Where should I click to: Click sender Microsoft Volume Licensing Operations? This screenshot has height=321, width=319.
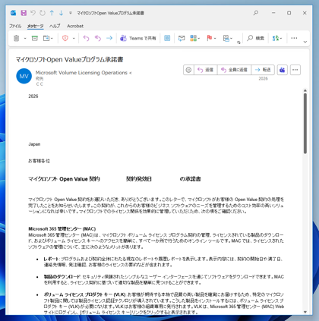(84, 73)
